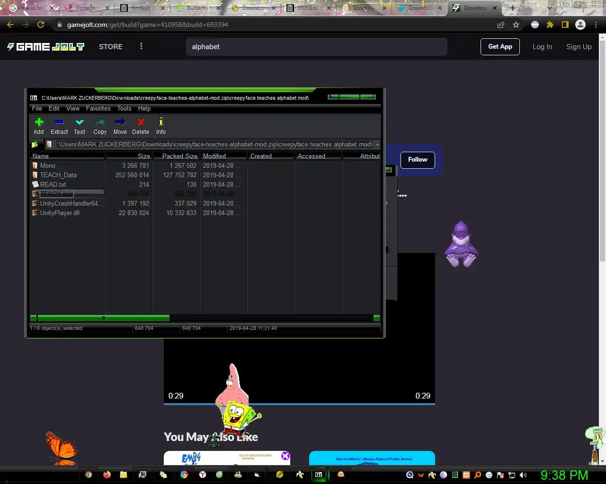Select the Mono folder row
This screenshot has height=484, width=606.
click(x=47, y=165)
